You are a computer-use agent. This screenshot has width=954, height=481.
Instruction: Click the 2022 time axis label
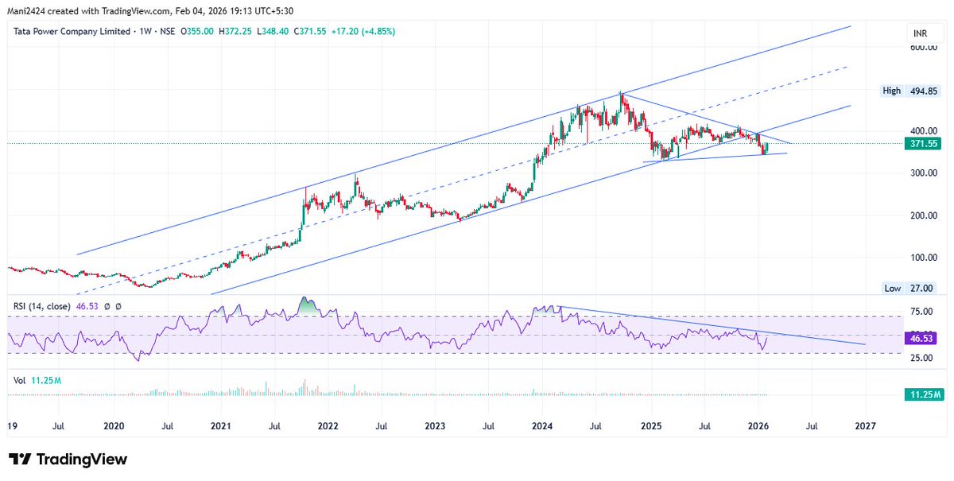pyautogui.click(x=328, y=426)
